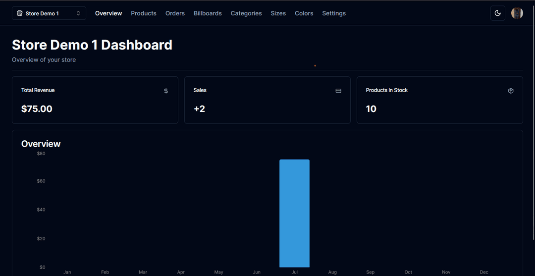
Task: Go to the Colors section
Action: tap(304, 13)
